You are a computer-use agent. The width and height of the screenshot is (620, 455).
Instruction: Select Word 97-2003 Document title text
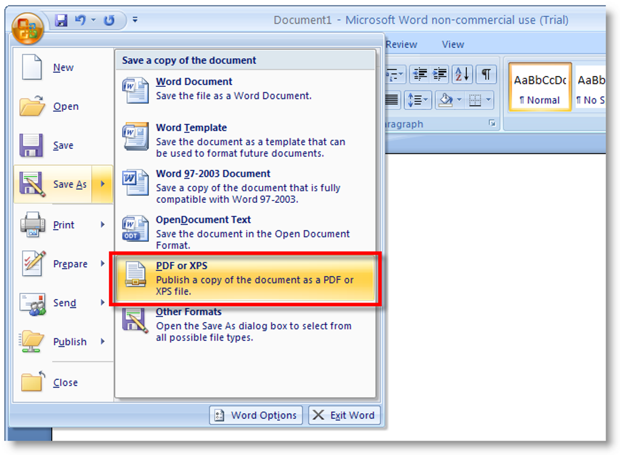coord(213,174)
